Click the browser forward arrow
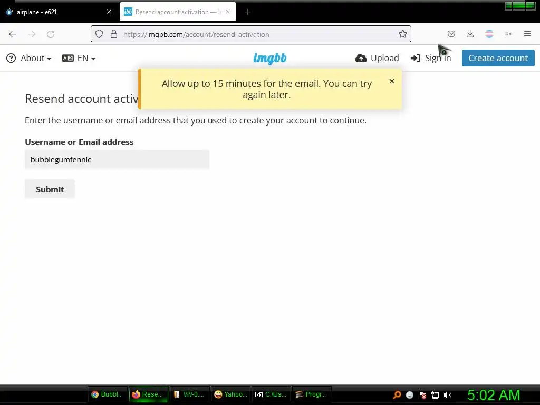The image size is (540, 405). [x=32, y=34]
